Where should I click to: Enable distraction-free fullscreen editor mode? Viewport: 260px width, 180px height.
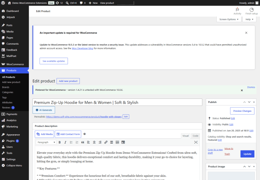point(196,142)
